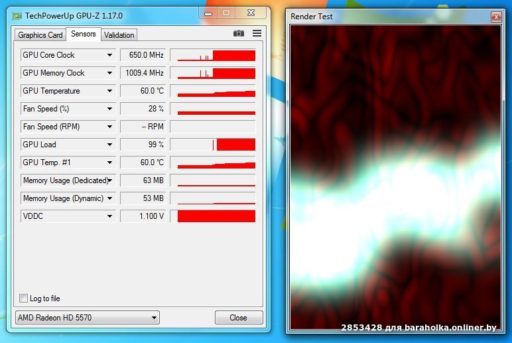Click the 99 % GPU load value
The height and width of the screenshot is (343, 512).
tap(143, 145)
